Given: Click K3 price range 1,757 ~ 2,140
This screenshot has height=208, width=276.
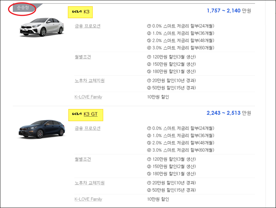Looking at the screenshot, I should [x=224, y=11].
